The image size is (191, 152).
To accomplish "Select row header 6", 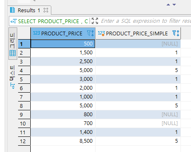I will 24,88.
